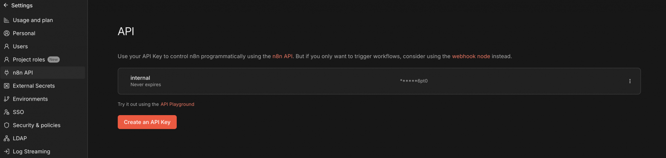
Task: Open Log Streaming settings
Action: click(x=43, y=152)
